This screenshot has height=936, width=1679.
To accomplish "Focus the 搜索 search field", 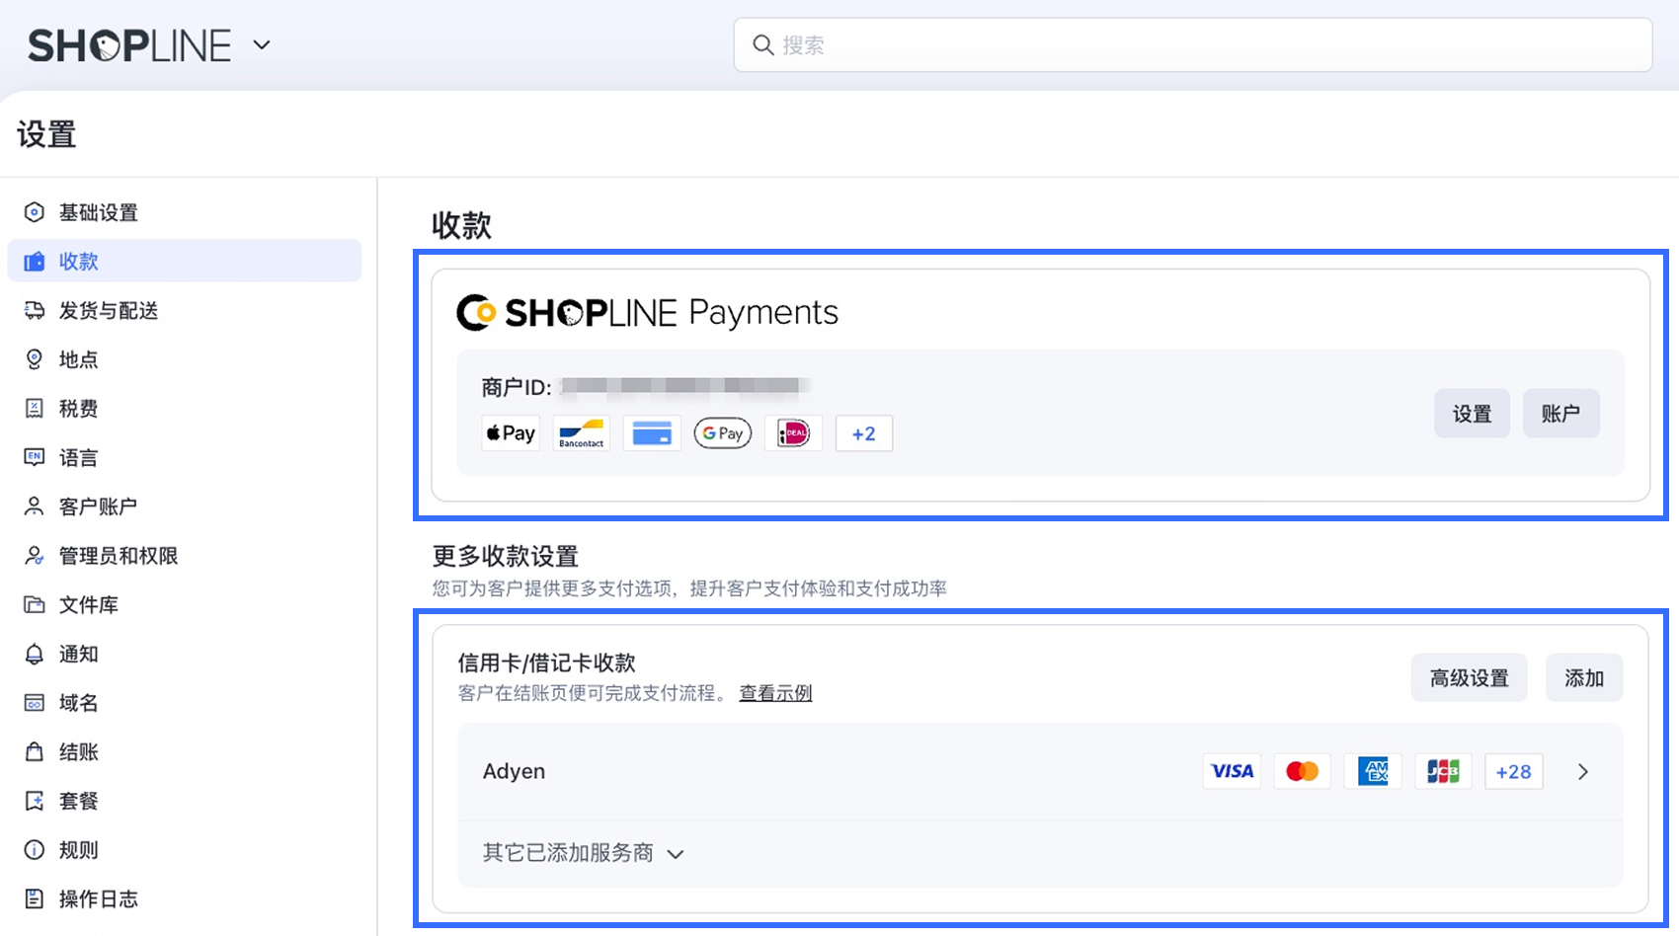I will click(x=1193, y=44).
